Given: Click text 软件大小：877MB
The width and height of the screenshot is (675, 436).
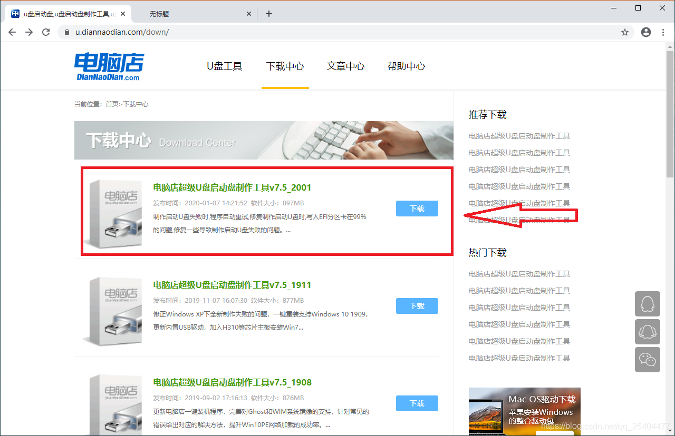Looking at the screenshot, I should coord(277,301).
